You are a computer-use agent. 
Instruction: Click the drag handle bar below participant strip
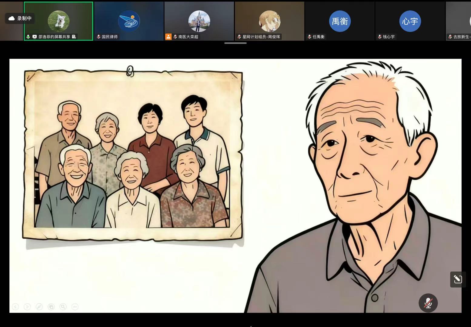pyautogui.click(x=235, y=43)
